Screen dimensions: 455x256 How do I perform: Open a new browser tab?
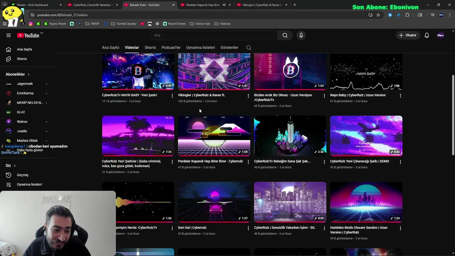pyautogui.click(x=295, y=5)
